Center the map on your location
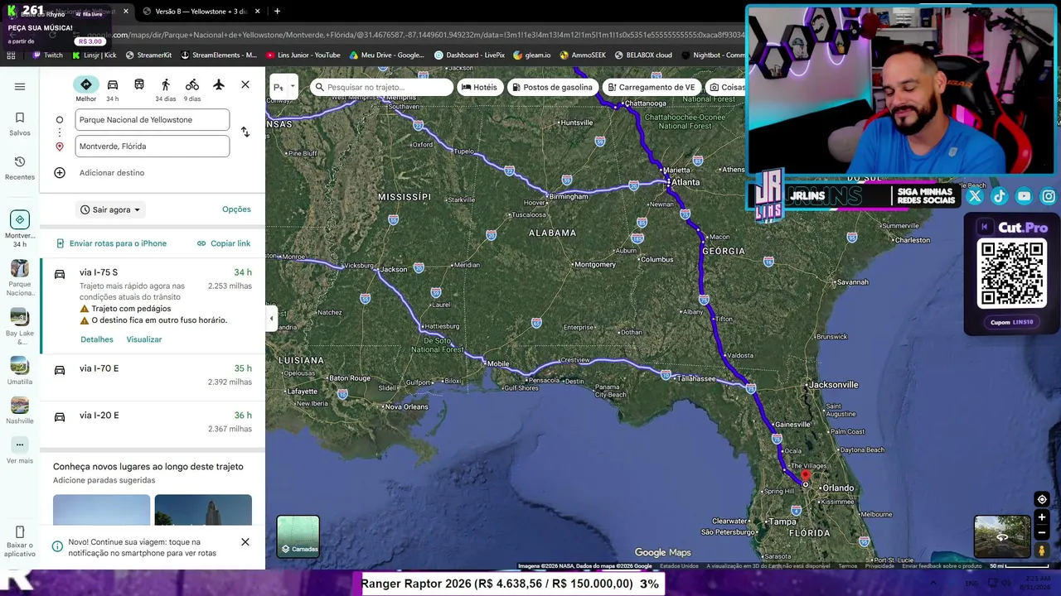The height and width of the screenshot is (596, 1061). click(1042, 499)
